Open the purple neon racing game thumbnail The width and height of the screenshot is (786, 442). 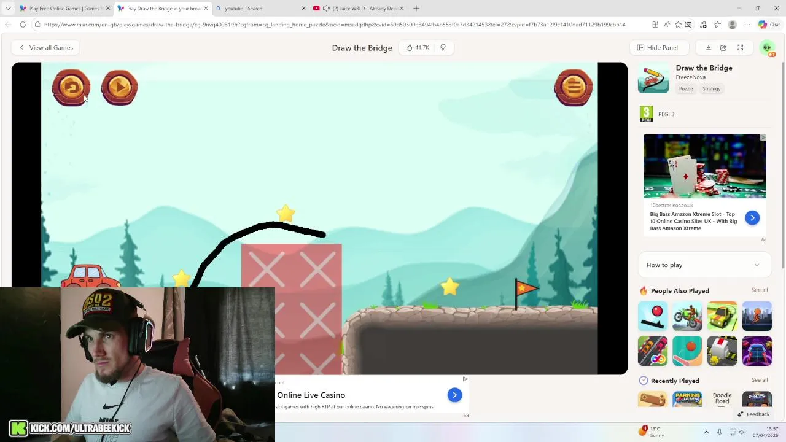(757, 351)
